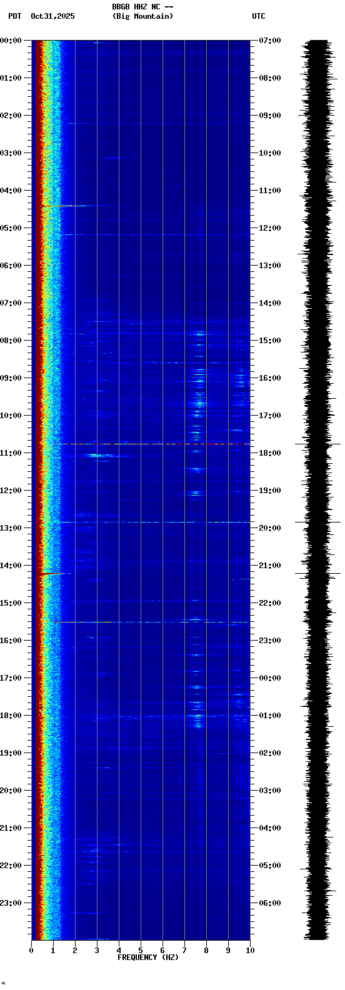Click the waveform spike near 21:10 UTC
Screen dimensions: 345x990
[317, 573]
